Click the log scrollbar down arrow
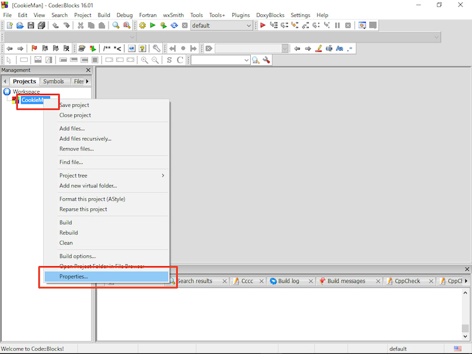The image size is (472, 354). (x=465, y=336)
